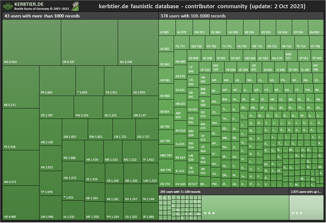Select the TF 1.422 tile

click(150, 152)
